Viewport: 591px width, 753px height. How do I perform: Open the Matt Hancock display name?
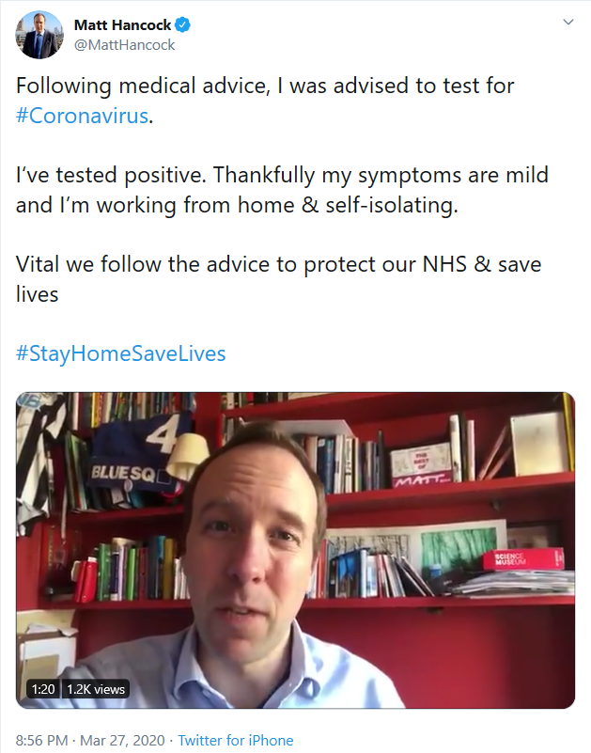[x=122, y=25]
